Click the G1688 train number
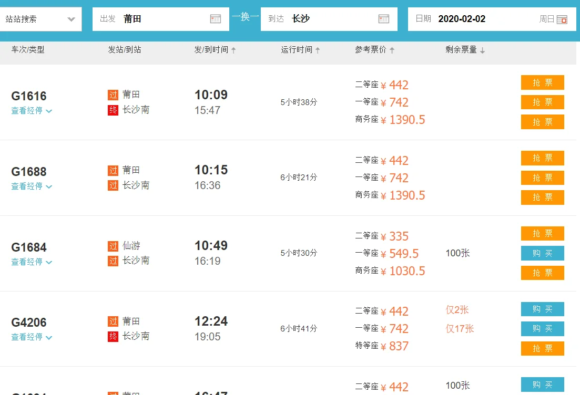The image size is (580, 395). click(29, 172)
